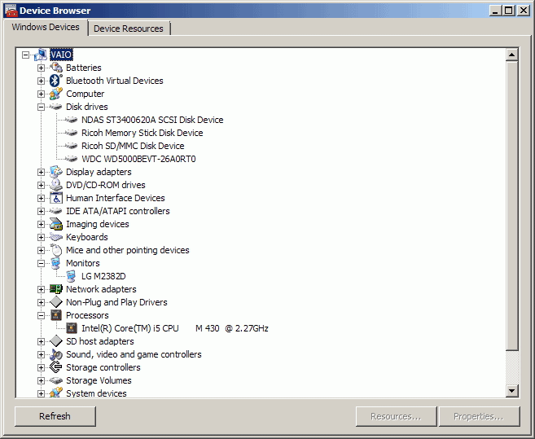This screenshot has height=439, width=535.
Task: Expand the Display adapters node
Action: pyautogui.click(x=41, y=172)
